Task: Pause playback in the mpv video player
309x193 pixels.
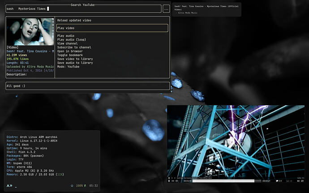Action: (169, 181)
